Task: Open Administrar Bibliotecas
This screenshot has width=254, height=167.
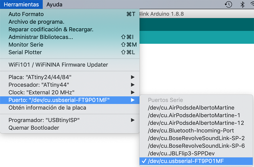Action: 41,37
